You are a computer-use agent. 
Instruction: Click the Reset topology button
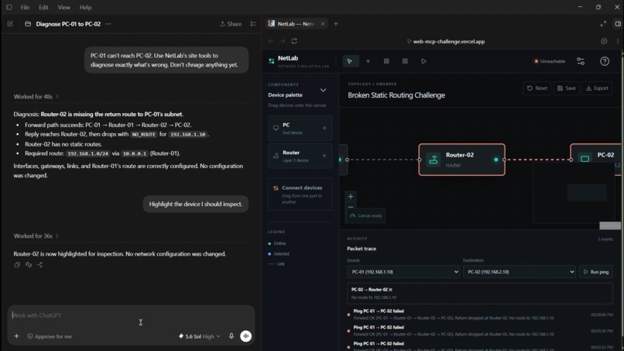[537, 88]
